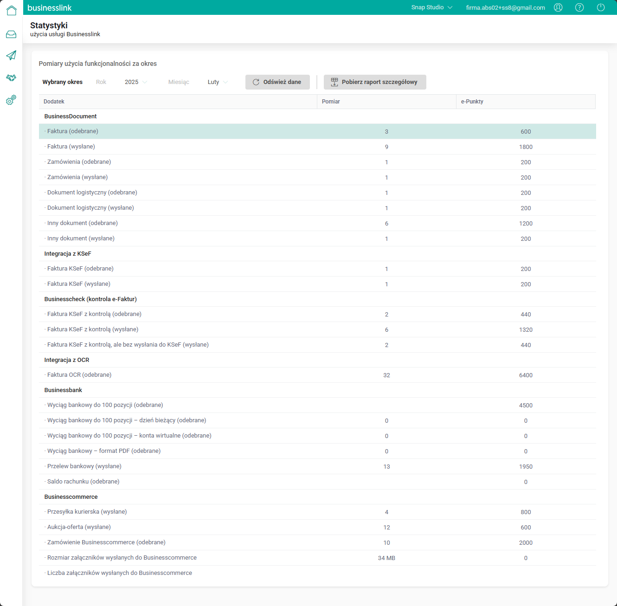Click the 4500 e-Punkty bank statement value
The image size is (617, 606).
coord(526,406)
